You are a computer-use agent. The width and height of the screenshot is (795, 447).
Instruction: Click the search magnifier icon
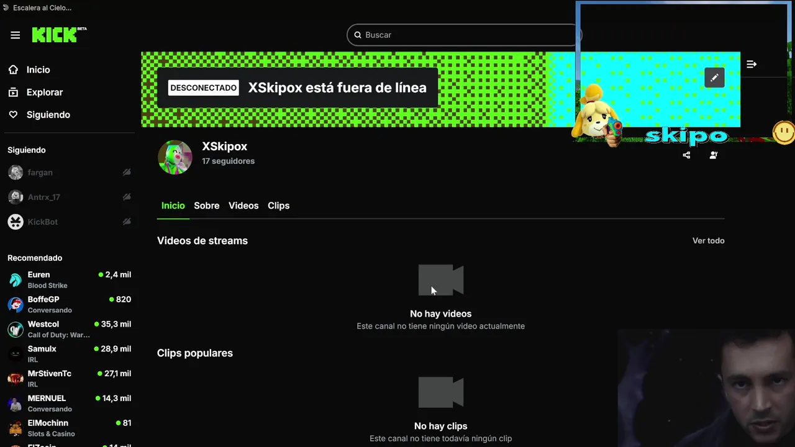click(x=358, y=35)
